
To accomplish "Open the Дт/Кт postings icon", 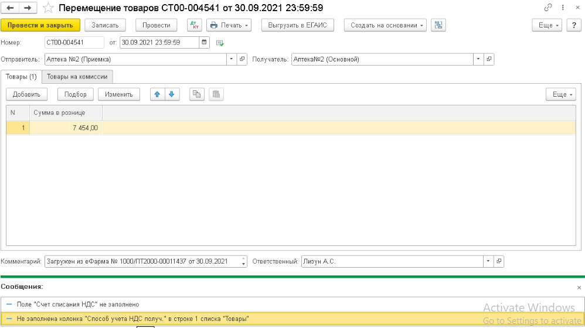I will [x=194, y=25].
